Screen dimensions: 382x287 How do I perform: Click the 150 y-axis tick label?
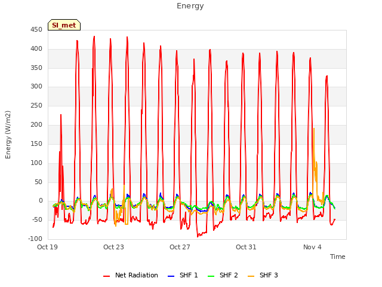pos(36,143)
